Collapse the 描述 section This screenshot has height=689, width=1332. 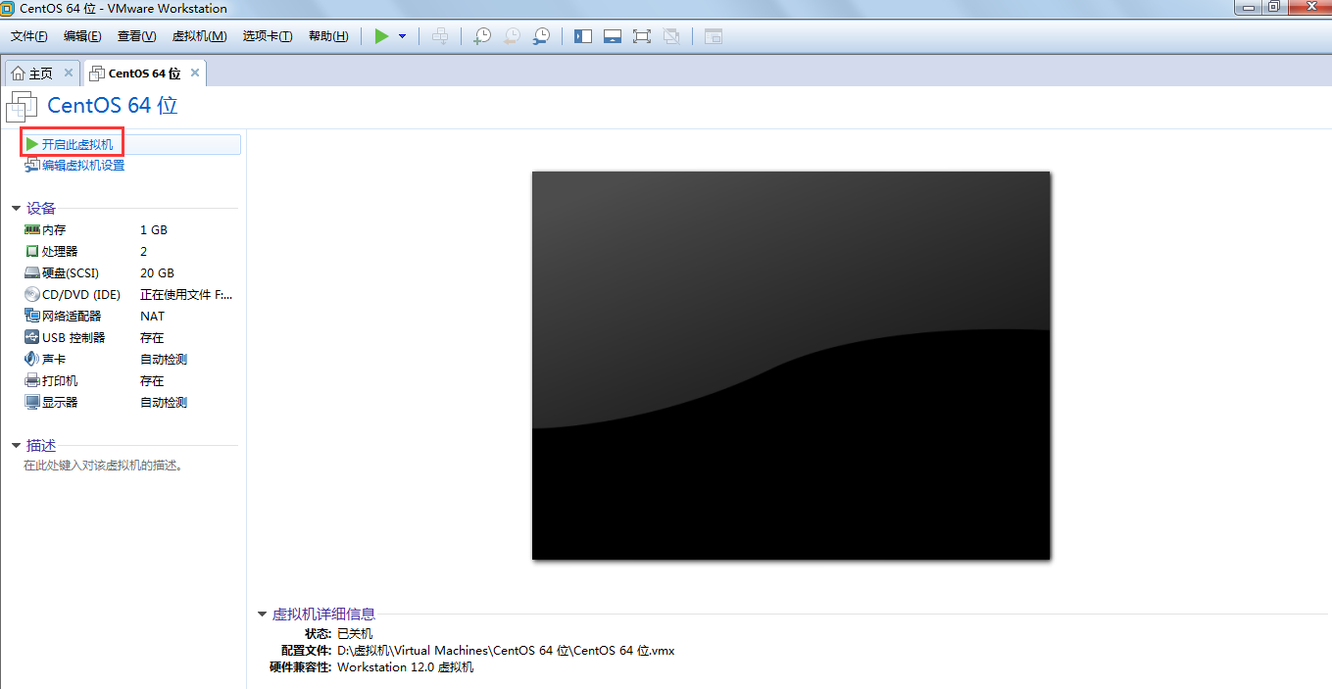[x=16, y=446]
